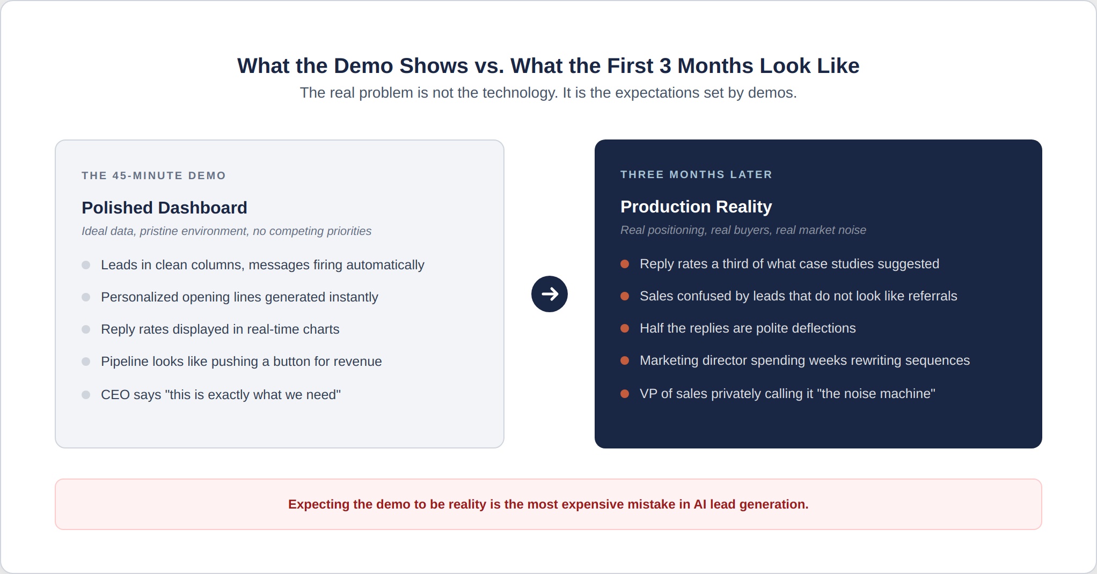Click 'Sales confused by leads that do not look like referrals'
Image resolution: width=1097 pixels, height=574 pixels.
coord(798,296)
